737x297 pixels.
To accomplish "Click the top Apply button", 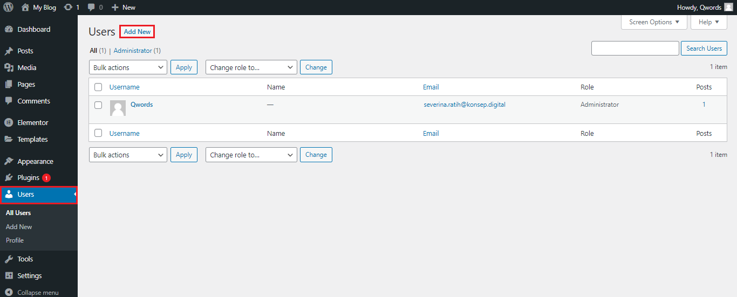I will [184, 67].
